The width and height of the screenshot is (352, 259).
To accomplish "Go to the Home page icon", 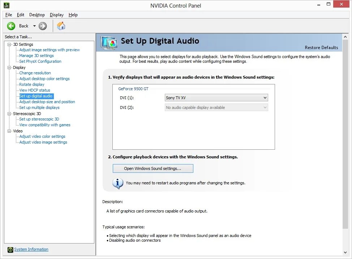I will (61, 26).
